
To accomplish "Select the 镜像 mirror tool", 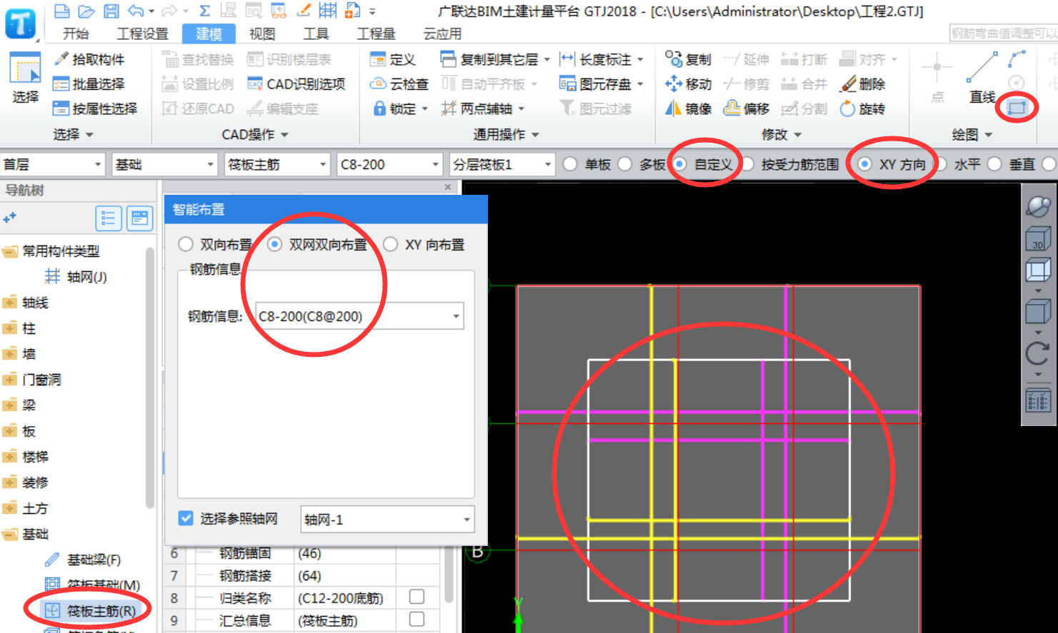I will pos(689,108).
